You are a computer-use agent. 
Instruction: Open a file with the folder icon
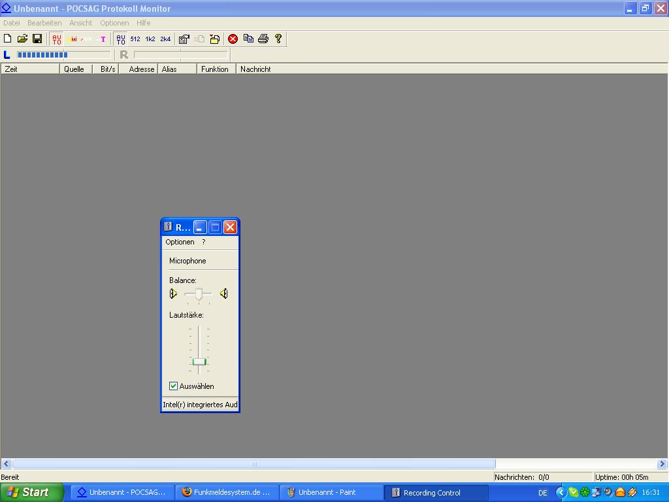coord(22,39)
